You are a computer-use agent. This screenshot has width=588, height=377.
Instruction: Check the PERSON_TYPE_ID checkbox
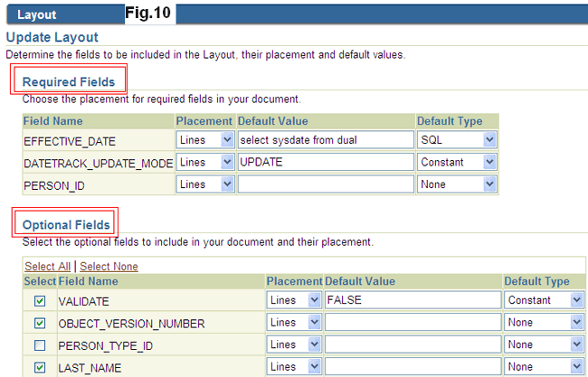(40, 345)
